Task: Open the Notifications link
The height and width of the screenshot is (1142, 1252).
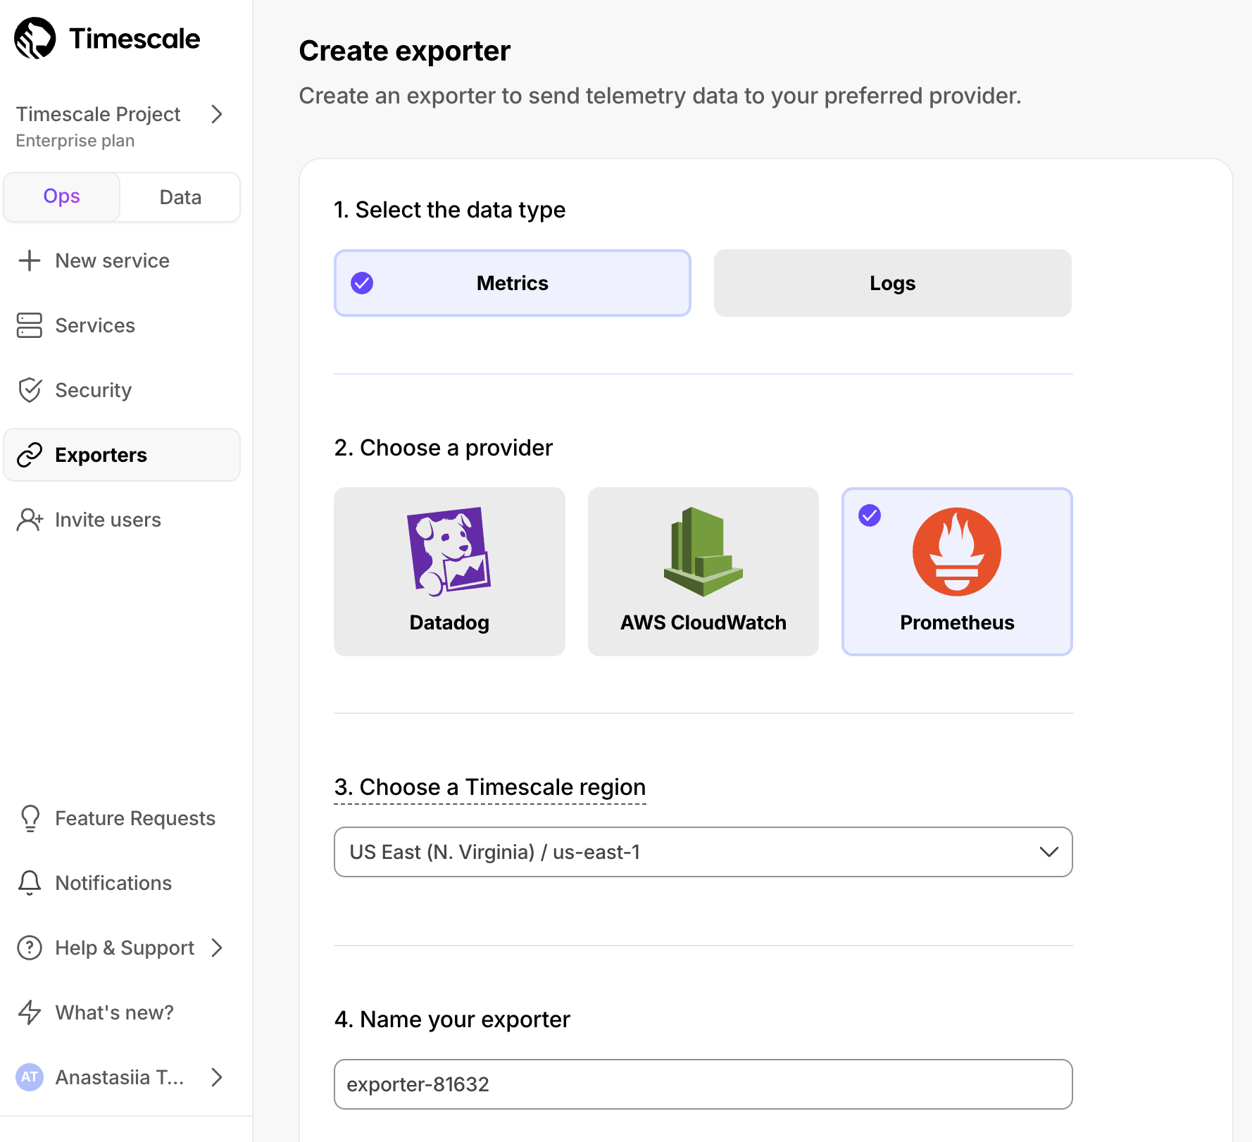Action: 122,883
